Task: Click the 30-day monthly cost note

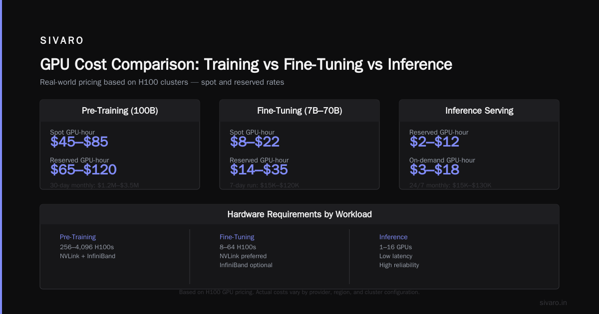Action: 94,185
